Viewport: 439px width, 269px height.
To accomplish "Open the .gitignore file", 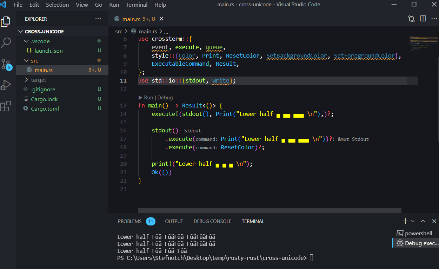I will coord(62,89).
